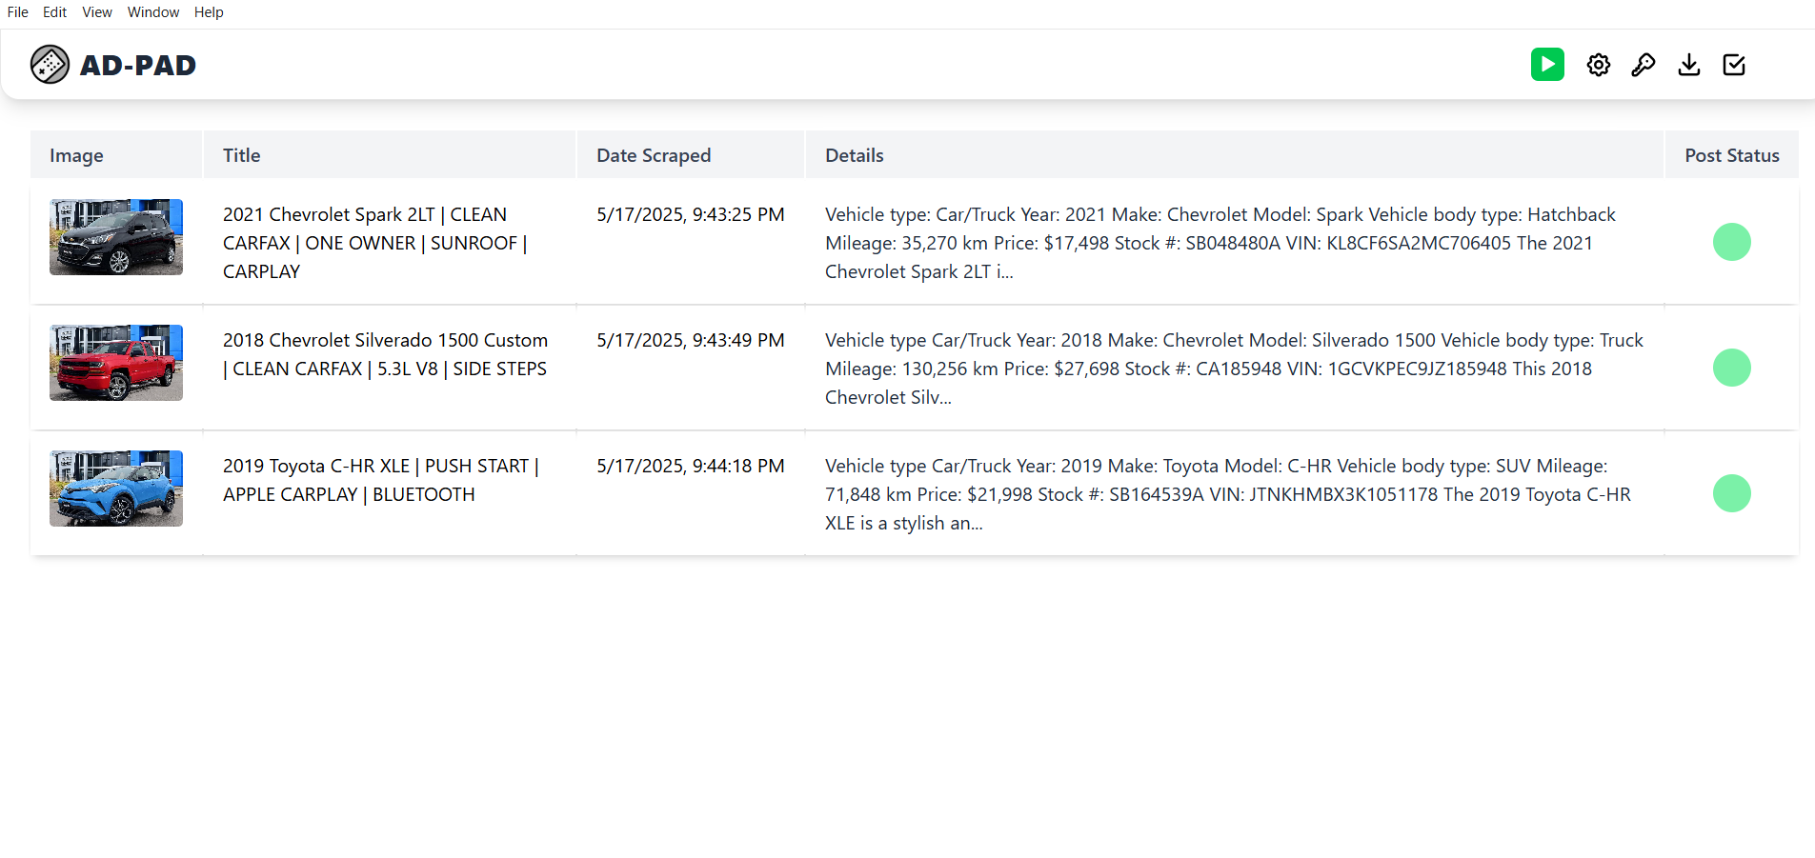Viewport: 1815px width, 858px height.
Task: Click the green status dot for Toyota C-HR
Action: (1732, 493)
